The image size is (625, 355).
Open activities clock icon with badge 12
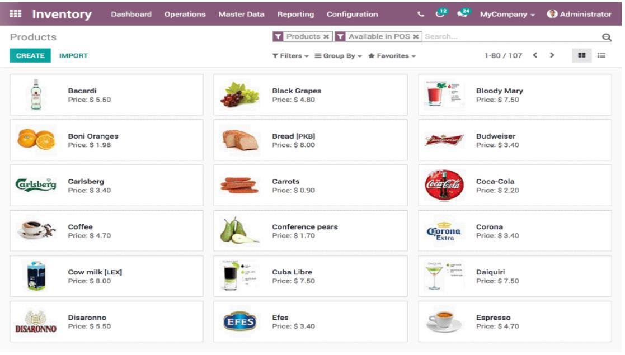click(x=441, y=13)
